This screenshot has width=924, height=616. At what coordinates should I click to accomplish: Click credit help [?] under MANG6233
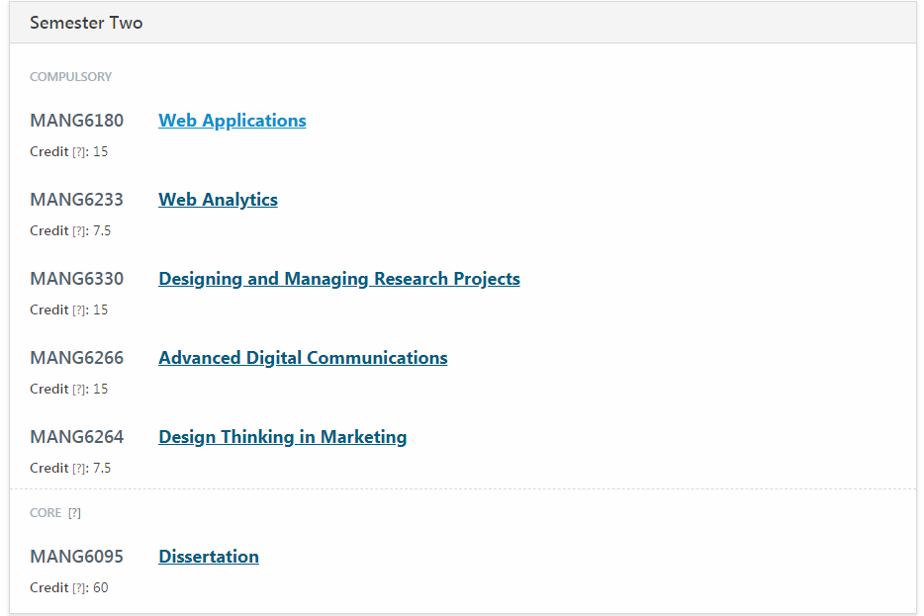pyautogui.click(x=79, y=230)
